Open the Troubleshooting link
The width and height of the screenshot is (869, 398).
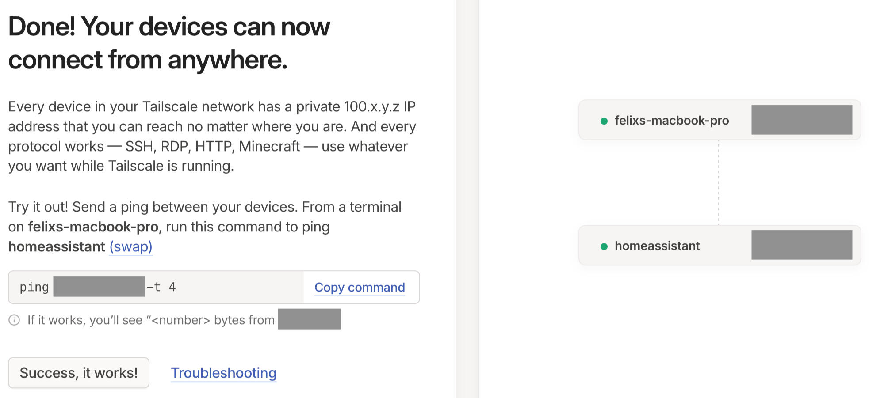(223, 373)
